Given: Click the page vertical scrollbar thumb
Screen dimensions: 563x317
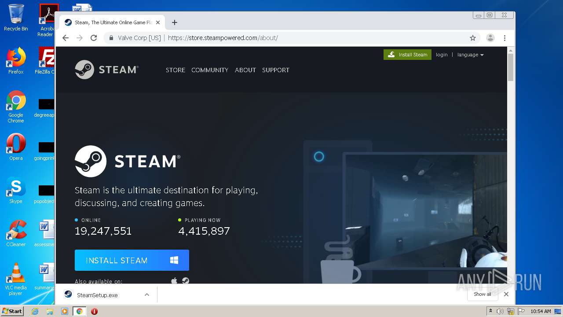Looking at the screenshot, I should click(x=511, y=67).
